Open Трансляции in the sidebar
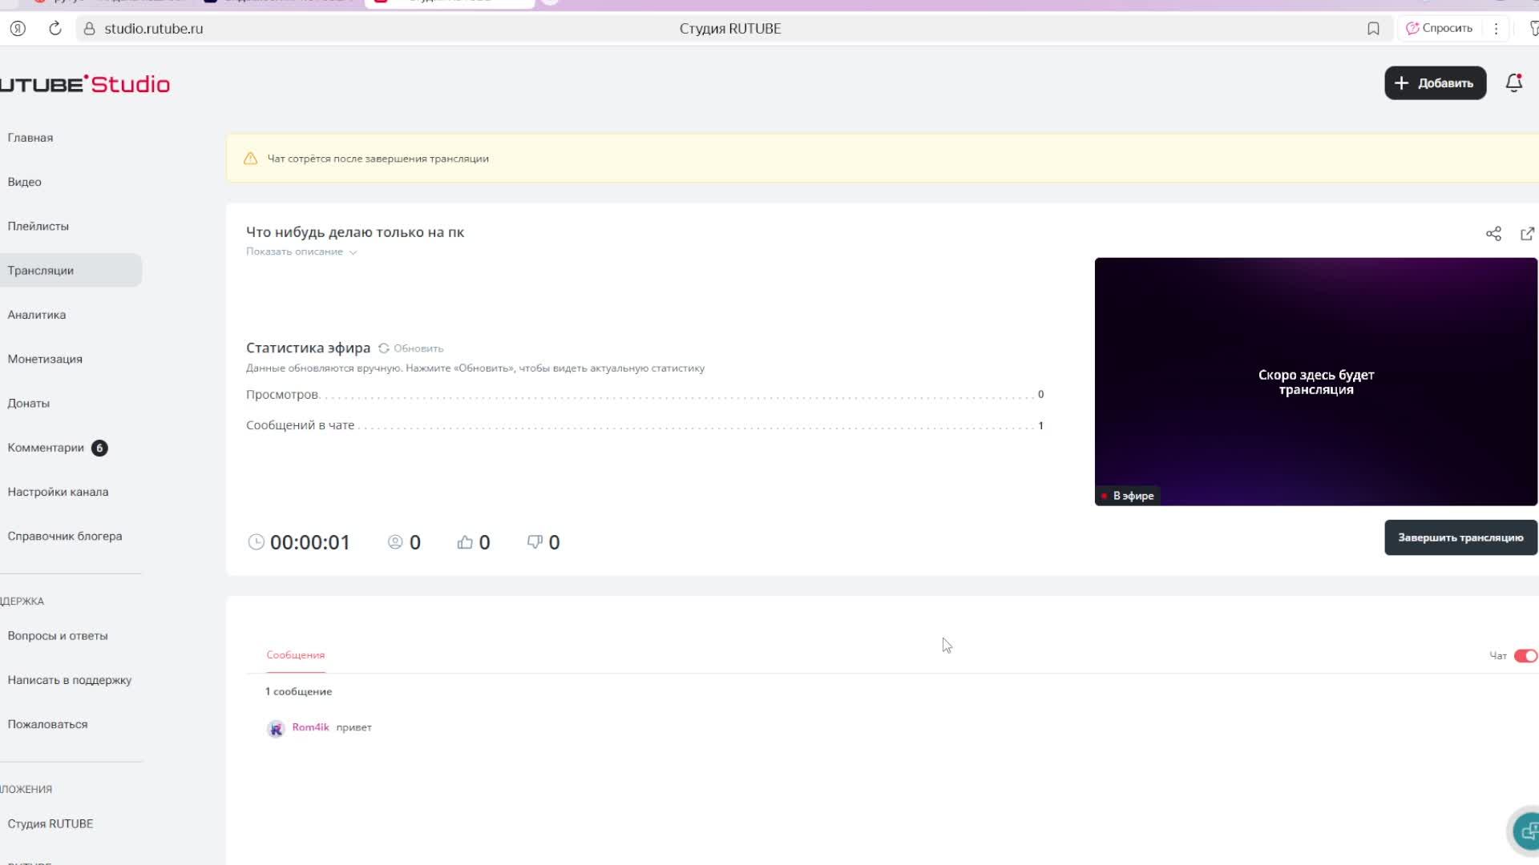The width and height of the screenshot is (1539, 865). pos(41,271)
